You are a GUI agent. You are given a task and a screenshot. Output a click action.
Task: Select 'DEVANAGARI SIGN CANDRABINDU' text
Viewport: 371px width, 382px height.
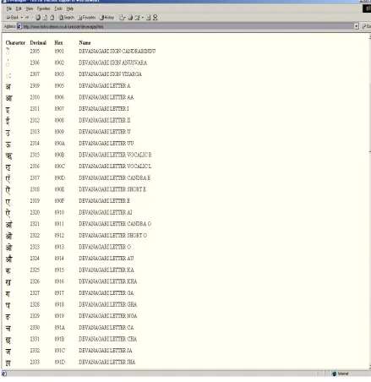[x=117, y=52]
